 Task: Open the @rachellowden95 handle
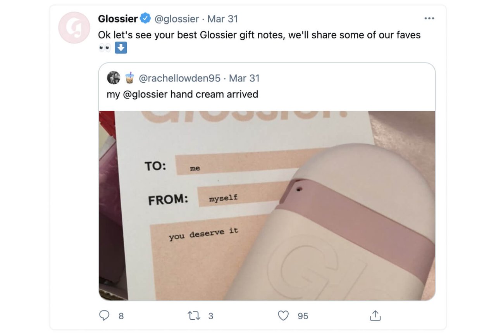(179, 78)
